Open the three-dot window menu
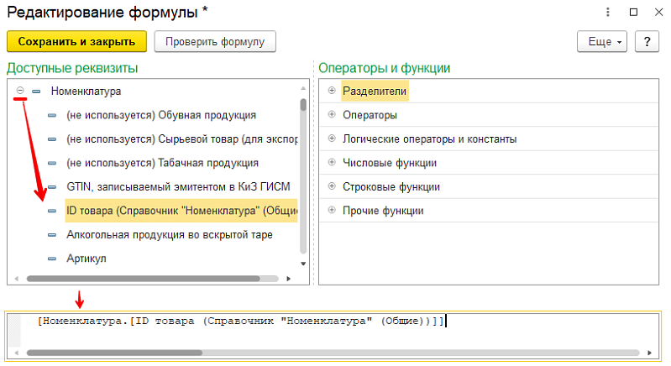The height and width of the screenshot is (366, 671). (608, 12)
